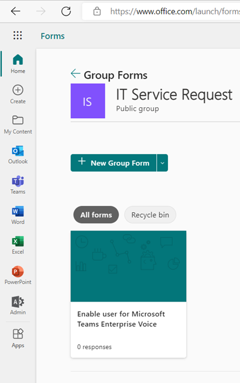Reload the page with refresh icon
This screenshot has height=383, width=240.
(x=66, y=11)
